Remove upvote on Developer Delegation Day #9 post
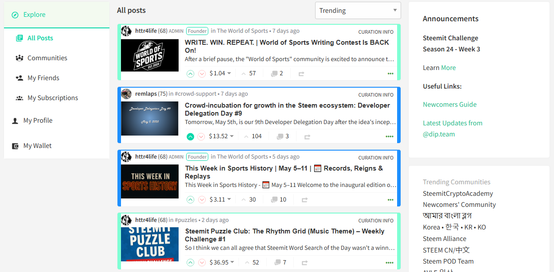The height and width of the screenshot is (272, 554). point(191,136)
